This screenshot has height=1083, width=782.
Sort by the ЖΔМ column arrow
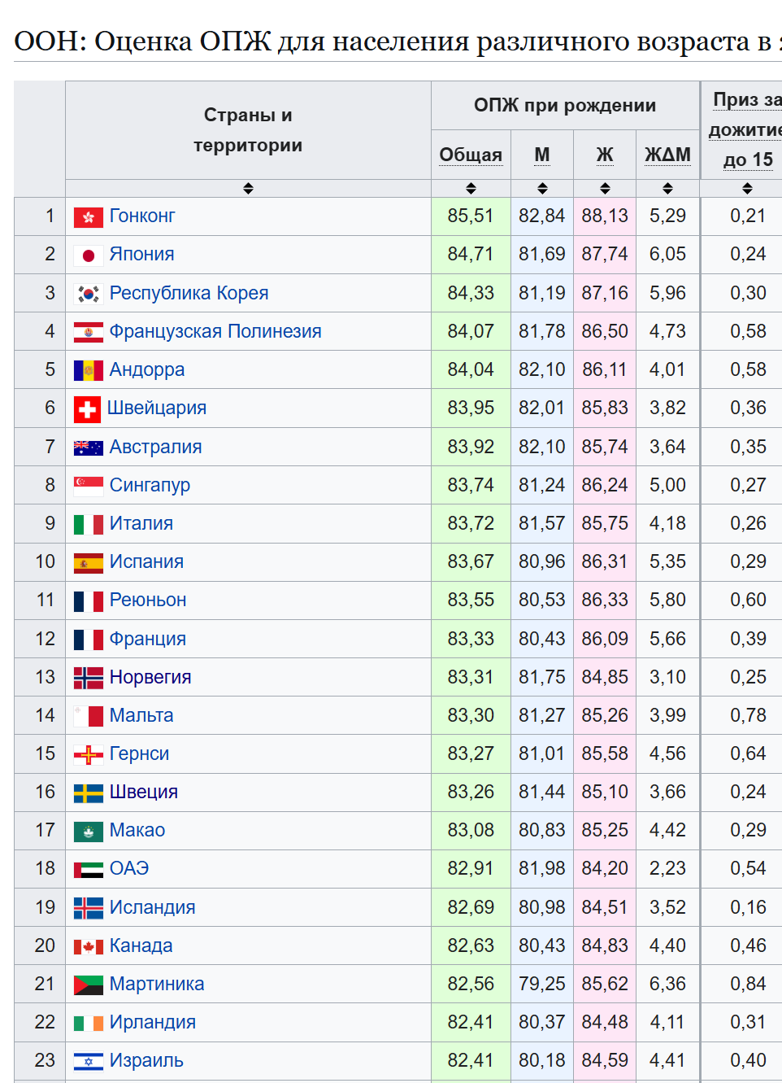[x=667, y=189]
